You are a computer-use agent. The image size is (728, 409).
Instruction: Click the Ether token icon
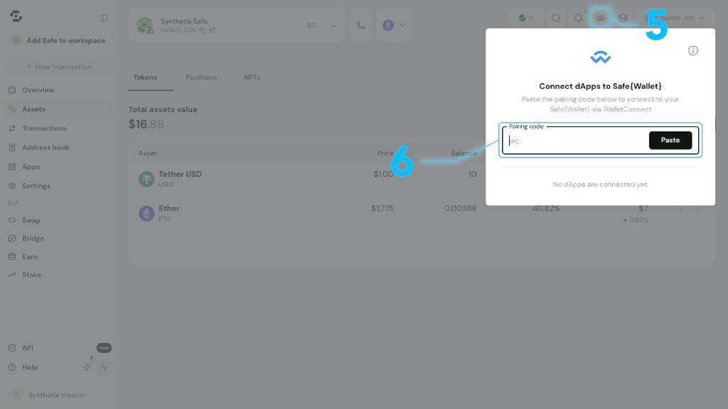click(x=146, y=213)
